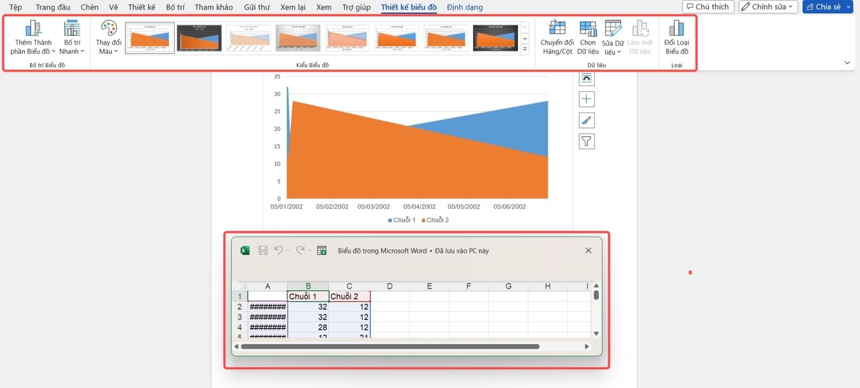Click spreadsheet scroll down arrow
Viewport: 860px width, 388px height.
tap(596, 334)
